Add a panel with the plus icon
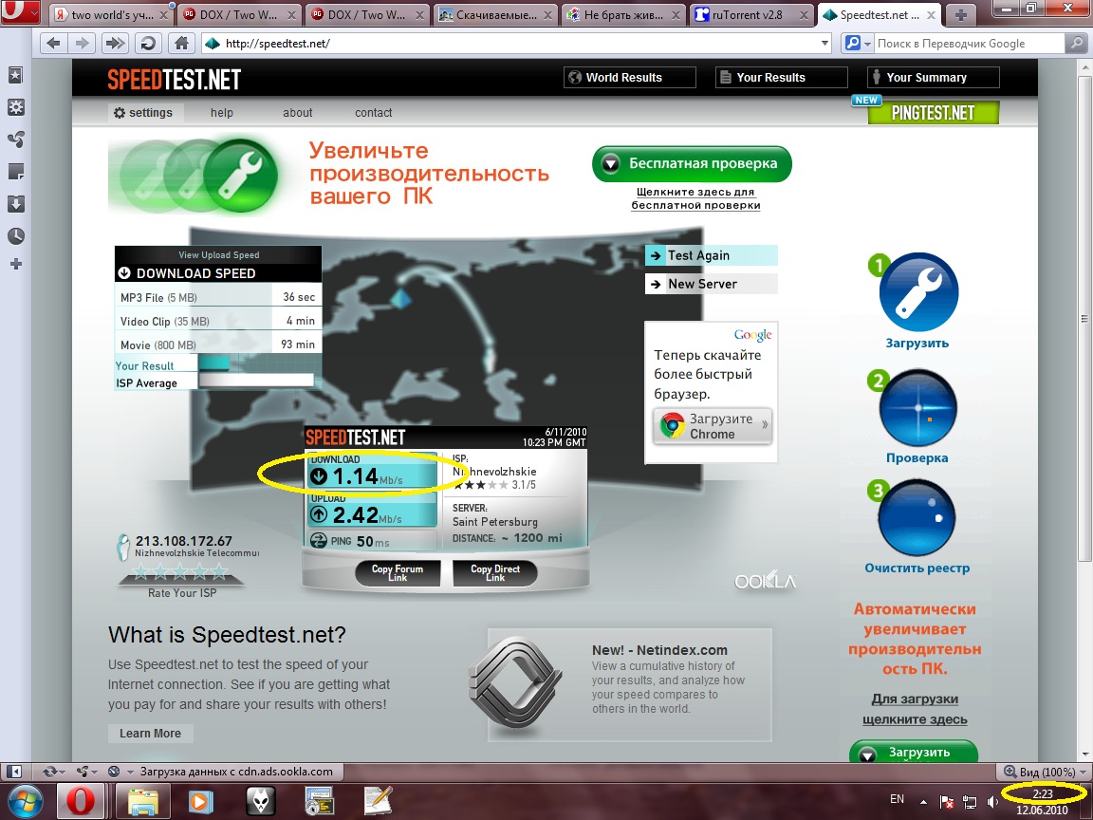1093x820 pixels. (x=15, y=264)
